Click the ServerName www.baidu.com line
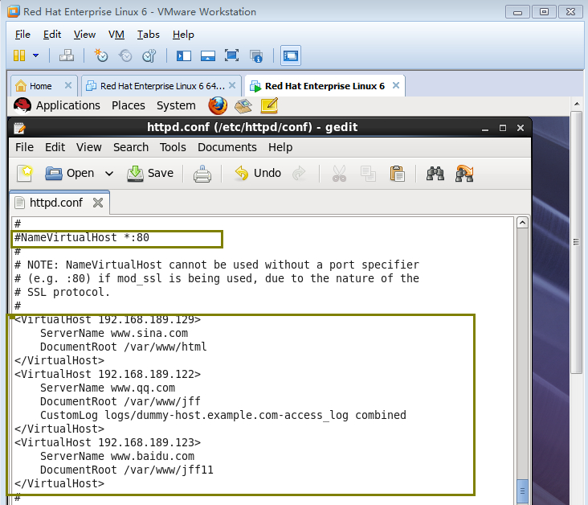 (x=117, y=456)
